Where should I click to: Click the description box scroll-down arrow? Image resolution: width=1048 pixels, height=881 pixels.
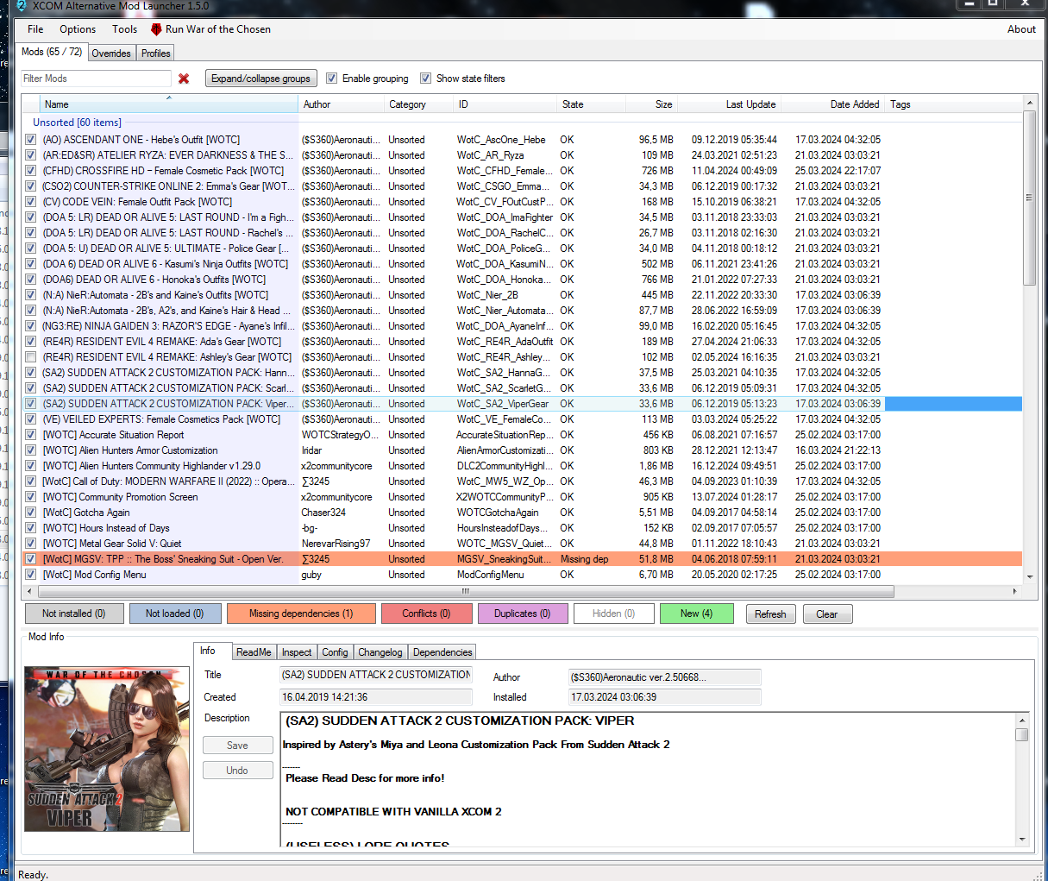[1022, 839]
